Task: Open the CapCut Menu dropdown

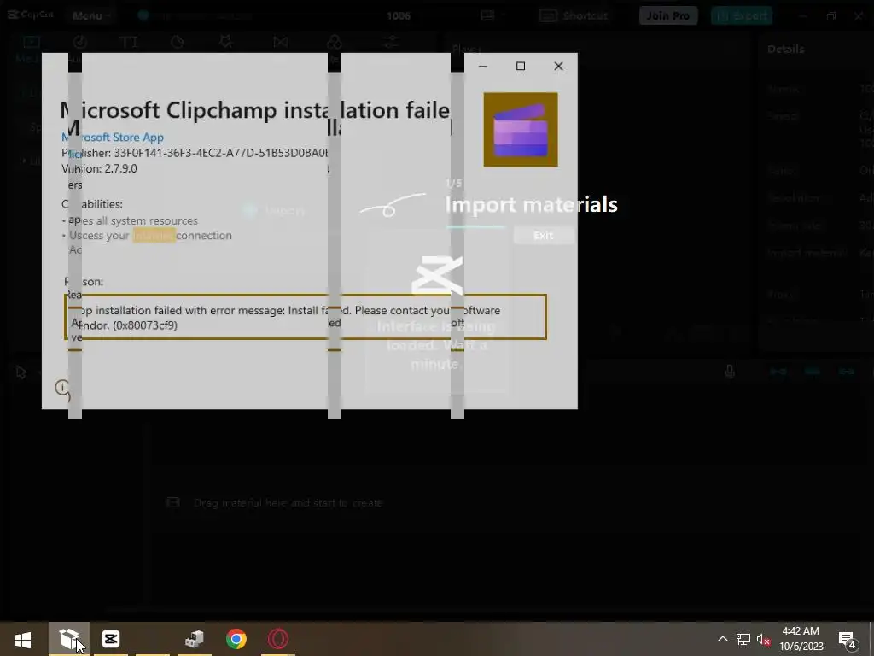Action: click(91, 15)
